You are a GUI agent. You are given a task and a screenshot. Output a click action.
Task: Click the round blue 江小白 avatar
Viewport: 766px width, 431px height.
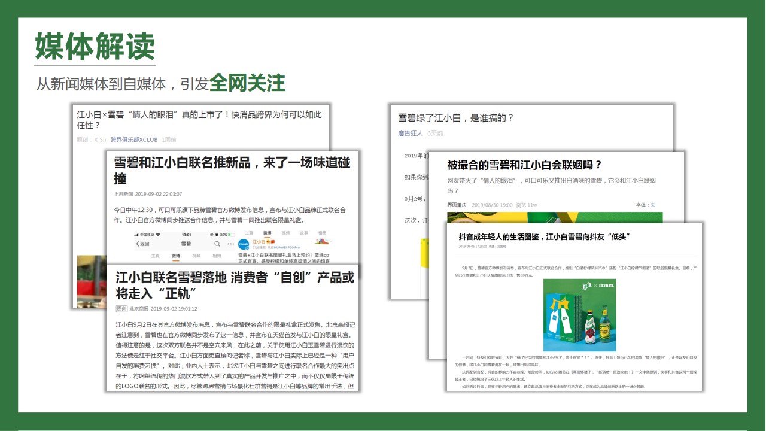[x=244, y=244]
